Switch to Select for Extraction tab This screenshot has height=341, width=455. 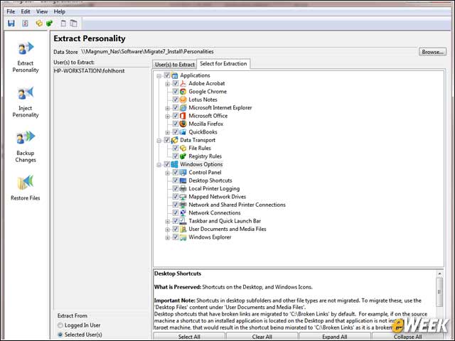[x=223, y=64]
